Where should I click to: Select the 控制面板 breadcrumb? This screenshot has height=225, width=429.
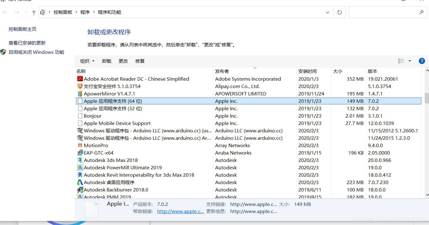pos(63,12)
